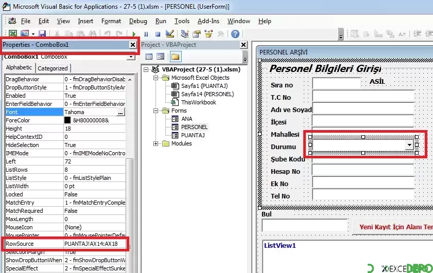Click the Bul search text box on form
433x273 pixels.
pos(305,226)
